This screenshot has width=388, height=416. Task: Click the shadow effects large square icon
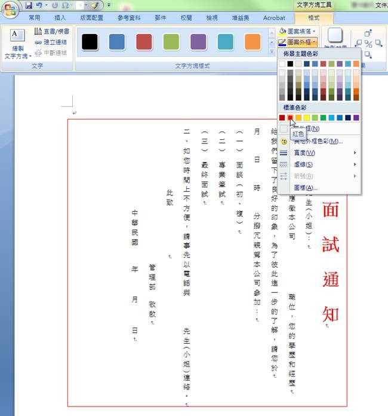pyautogui.click(x=335, y=35)
